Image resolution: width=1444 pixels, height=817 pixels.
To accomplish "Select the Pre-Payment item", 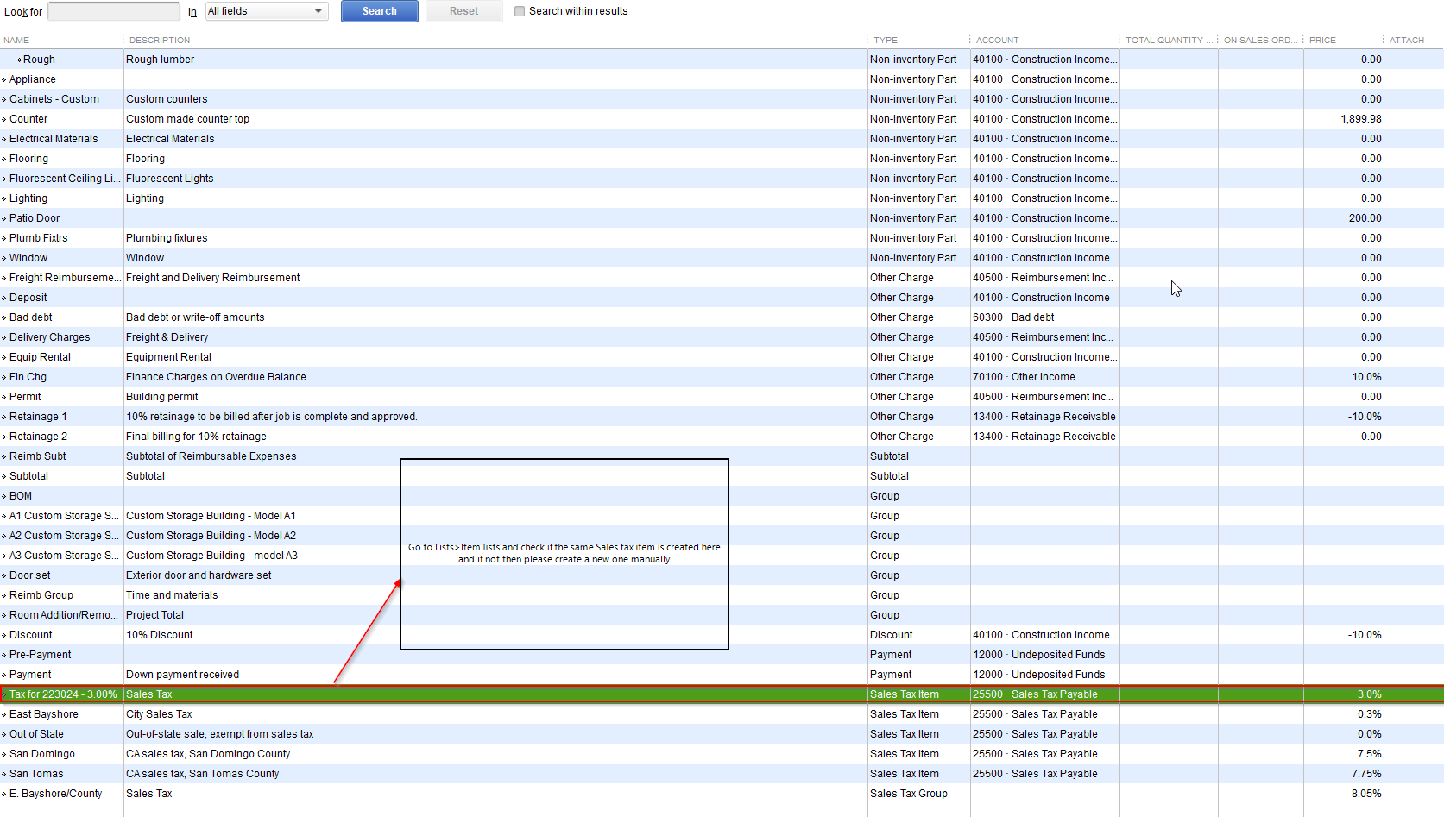I will pos(40,655).
